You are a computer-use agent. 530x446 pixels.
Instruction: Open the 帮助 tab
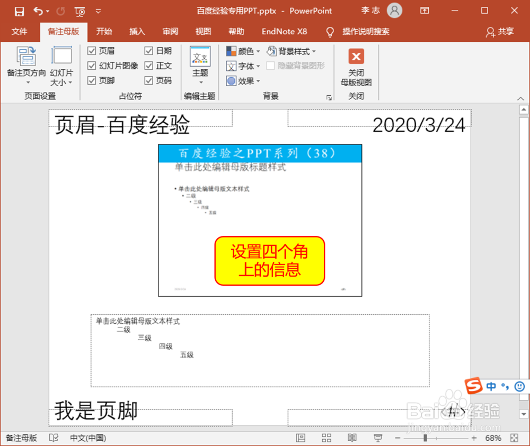[x=236, y=32]
